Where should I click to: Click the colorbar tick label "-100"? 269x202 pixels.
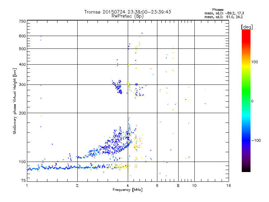pos(256,140)
